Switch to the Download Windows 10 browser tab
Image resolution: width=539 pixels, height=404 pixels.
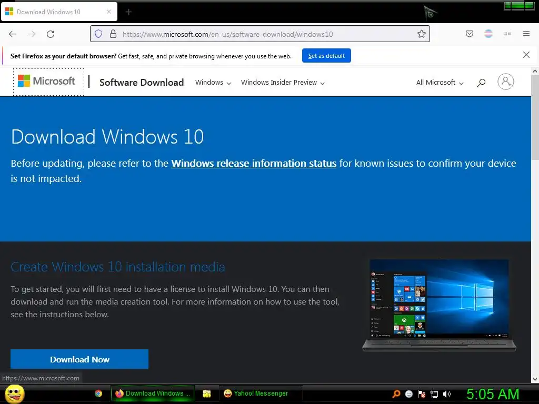pyautogui.click(x=59, y=12)
